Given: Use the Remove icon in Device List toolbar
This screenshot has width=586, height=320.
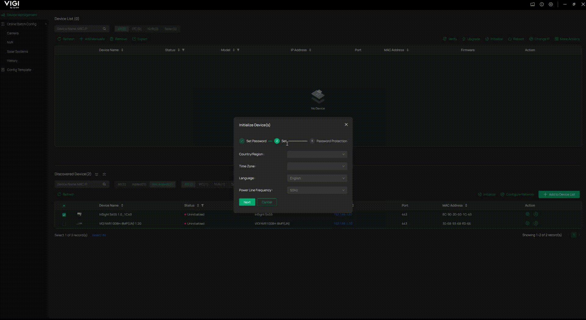Looking at the screenshot, I should (119, 39).
